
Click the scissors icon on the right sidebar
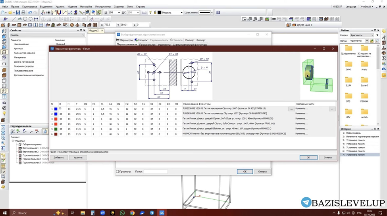pos(384,37)
